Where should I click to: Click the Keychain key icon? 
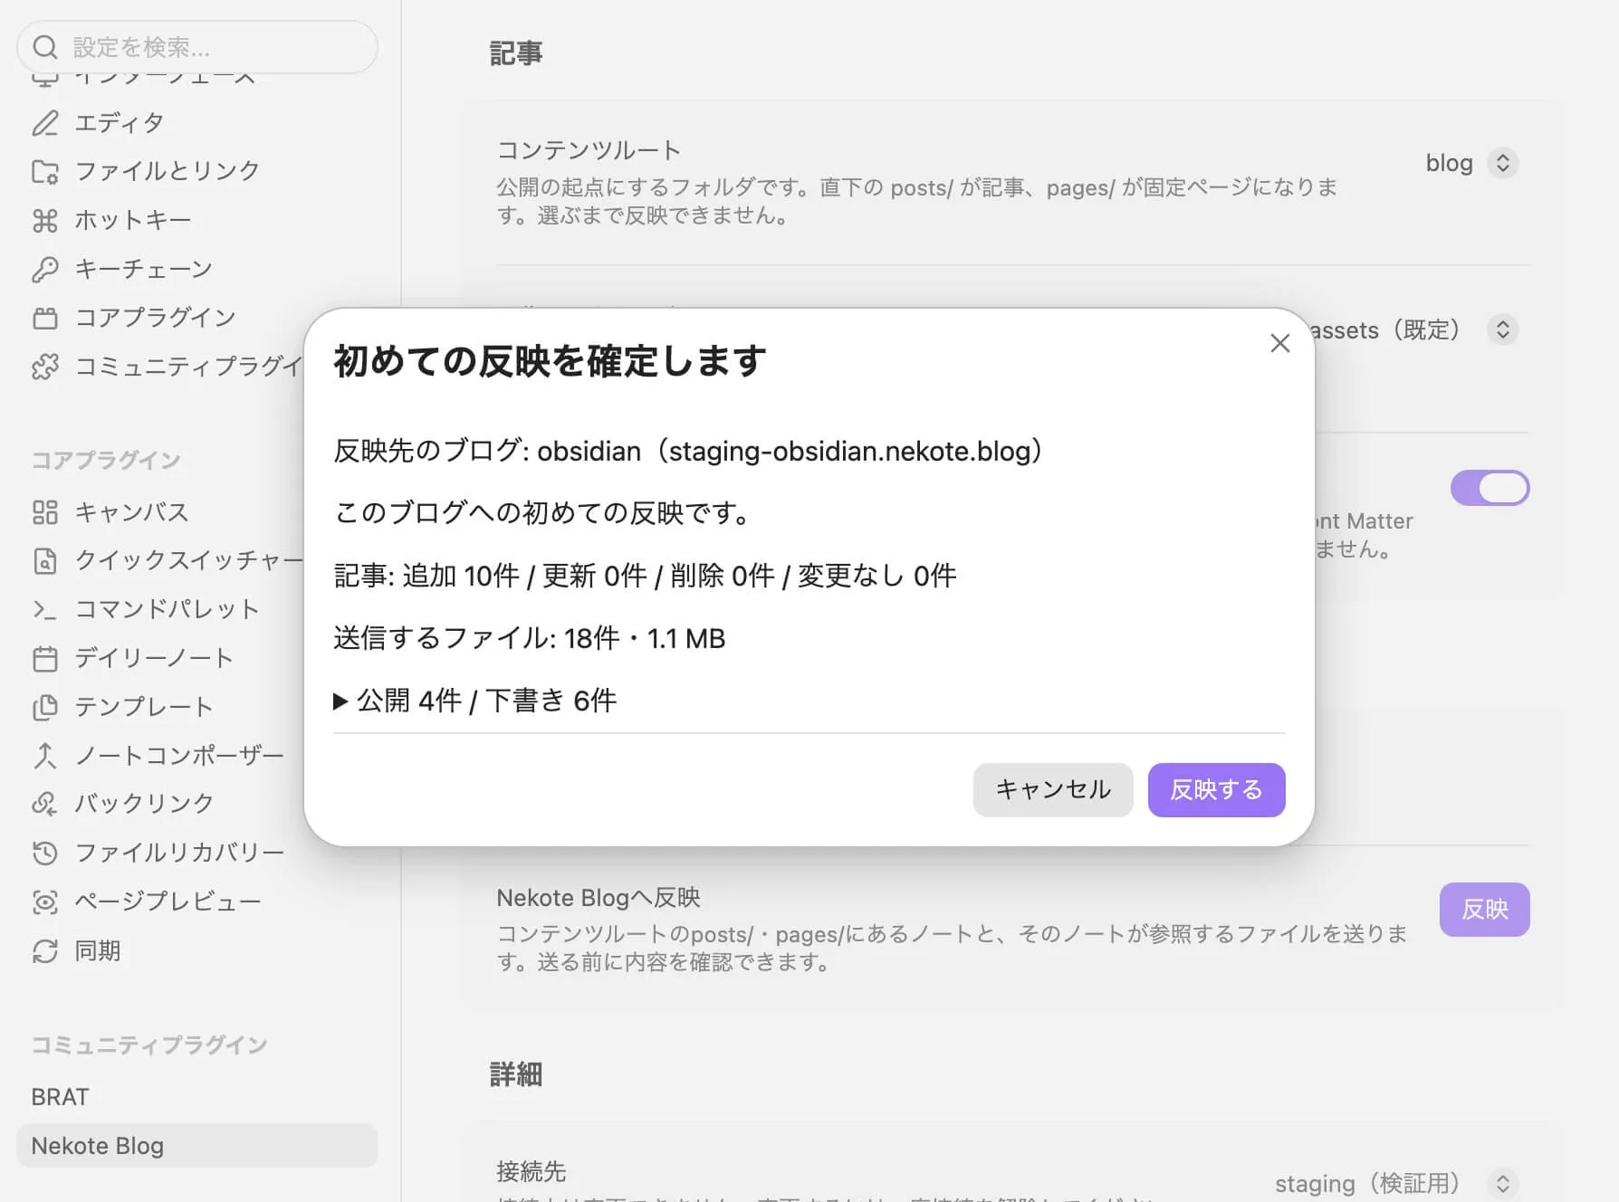pos(45,269)
